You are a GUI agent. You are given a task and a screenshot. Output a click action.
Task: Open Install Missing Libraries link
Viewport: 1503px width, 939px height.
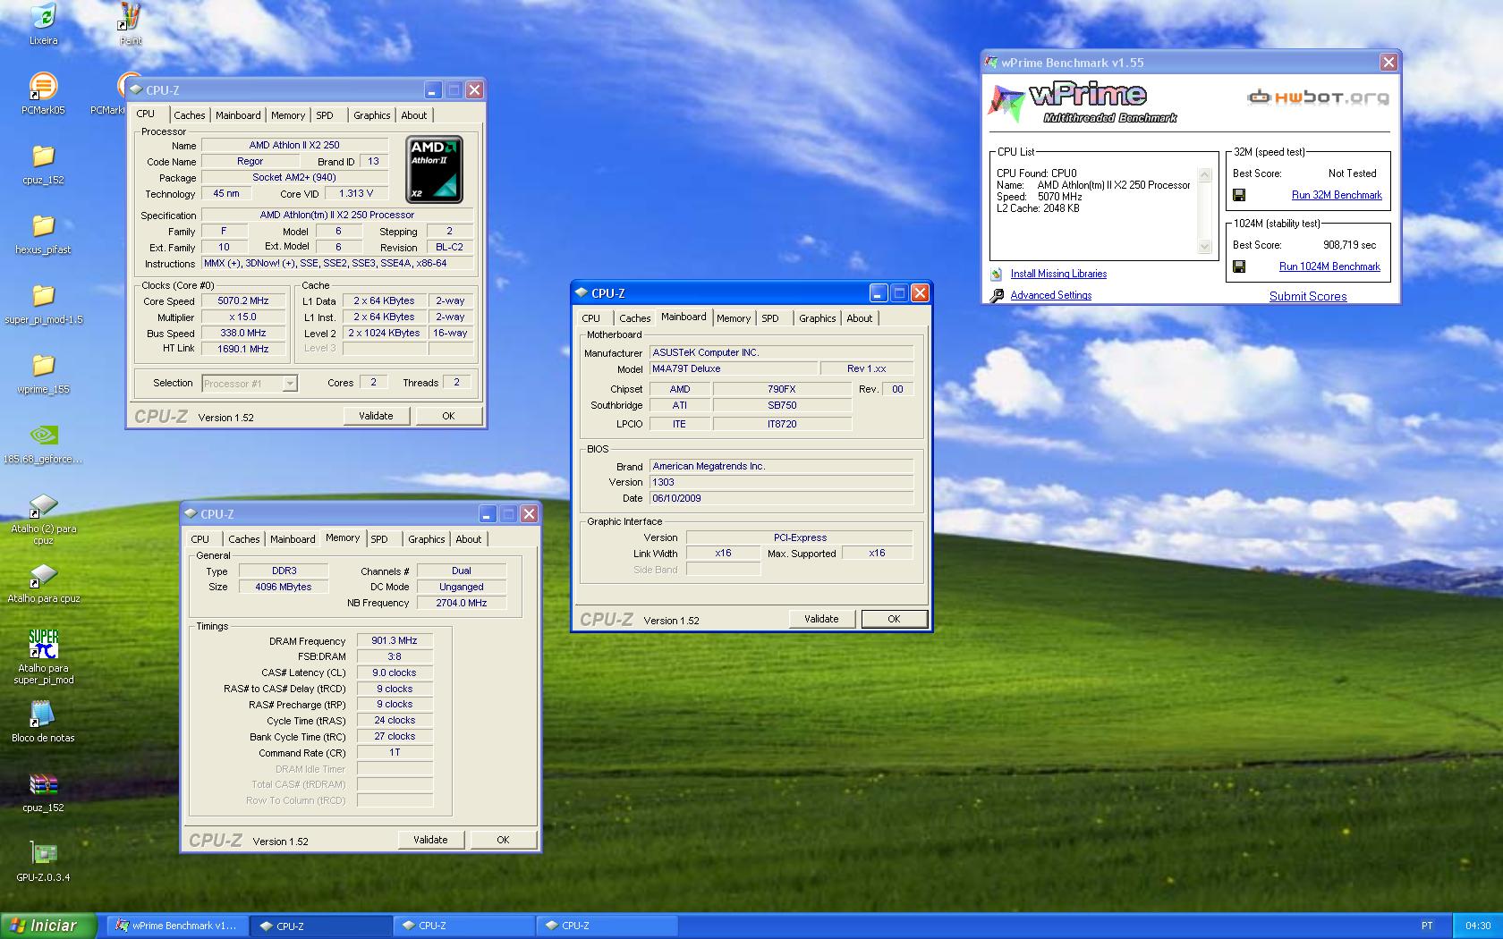1058,275
